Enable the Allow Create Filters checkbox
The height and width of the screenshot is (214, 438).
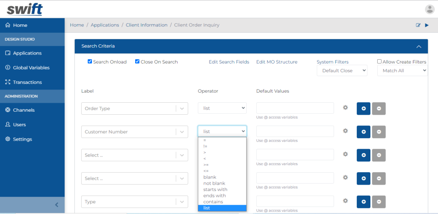(x=379, y=61)
